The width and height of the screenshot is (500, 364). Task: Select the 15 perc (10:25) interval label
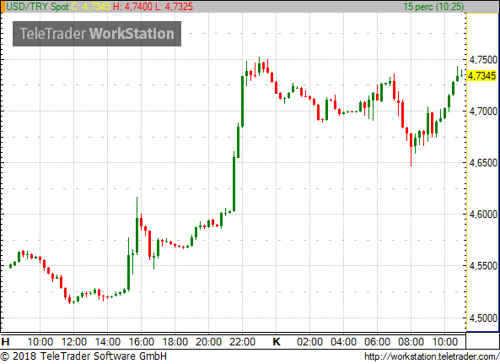[433, 7]
